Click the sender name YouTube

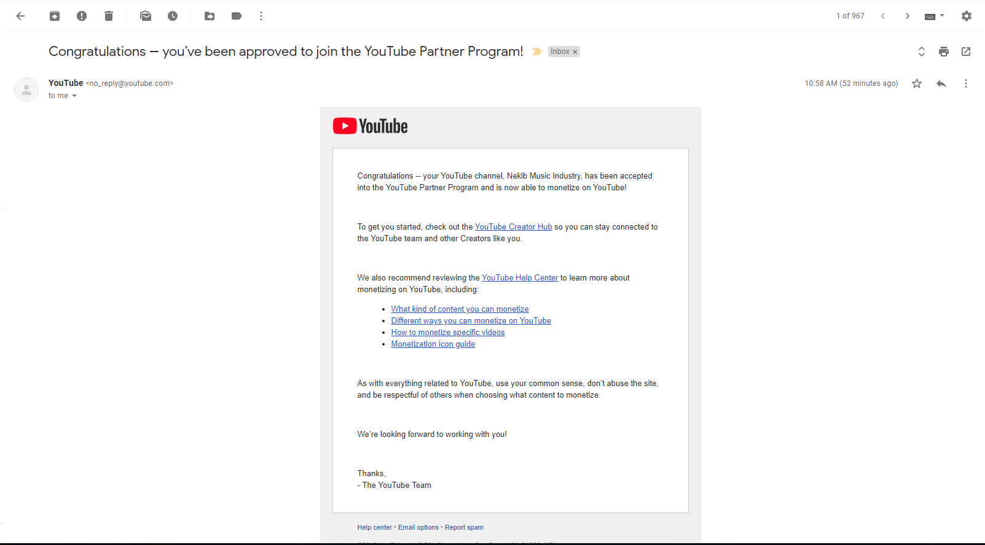[66, 83]
